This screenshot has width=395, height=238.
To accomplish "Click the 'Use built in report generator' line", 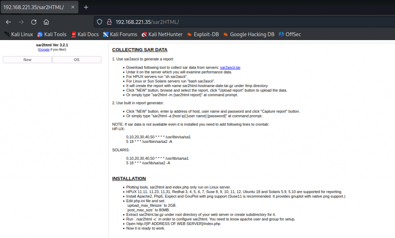I will pos(138,103).
